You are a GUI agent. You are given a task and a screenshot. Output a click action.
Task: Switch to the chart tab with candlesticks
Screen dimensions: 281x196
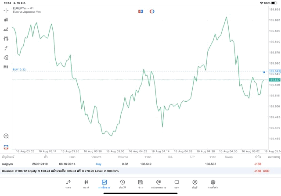tap(86, 184)
